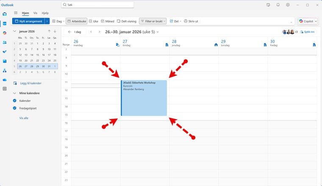Click work location icon on Thursday 29

pyautogui.click(x=265, y=45)
